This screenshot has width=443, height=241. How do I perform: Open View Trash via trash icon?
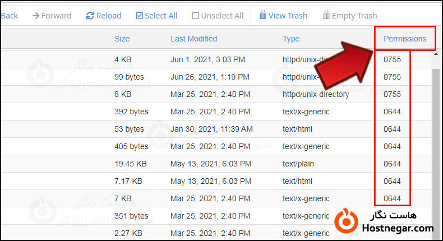point(262,16)
